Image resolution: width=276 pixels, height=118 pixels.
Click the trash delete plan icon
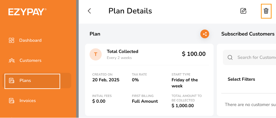tap(266, 11)
